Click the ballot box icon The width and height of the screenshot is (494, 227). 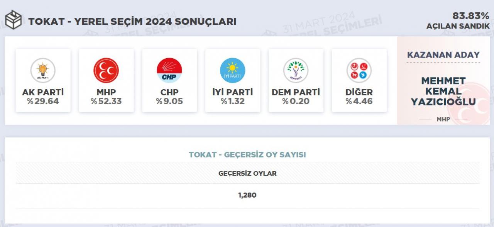pyautogui.click(x=14, y=20)
